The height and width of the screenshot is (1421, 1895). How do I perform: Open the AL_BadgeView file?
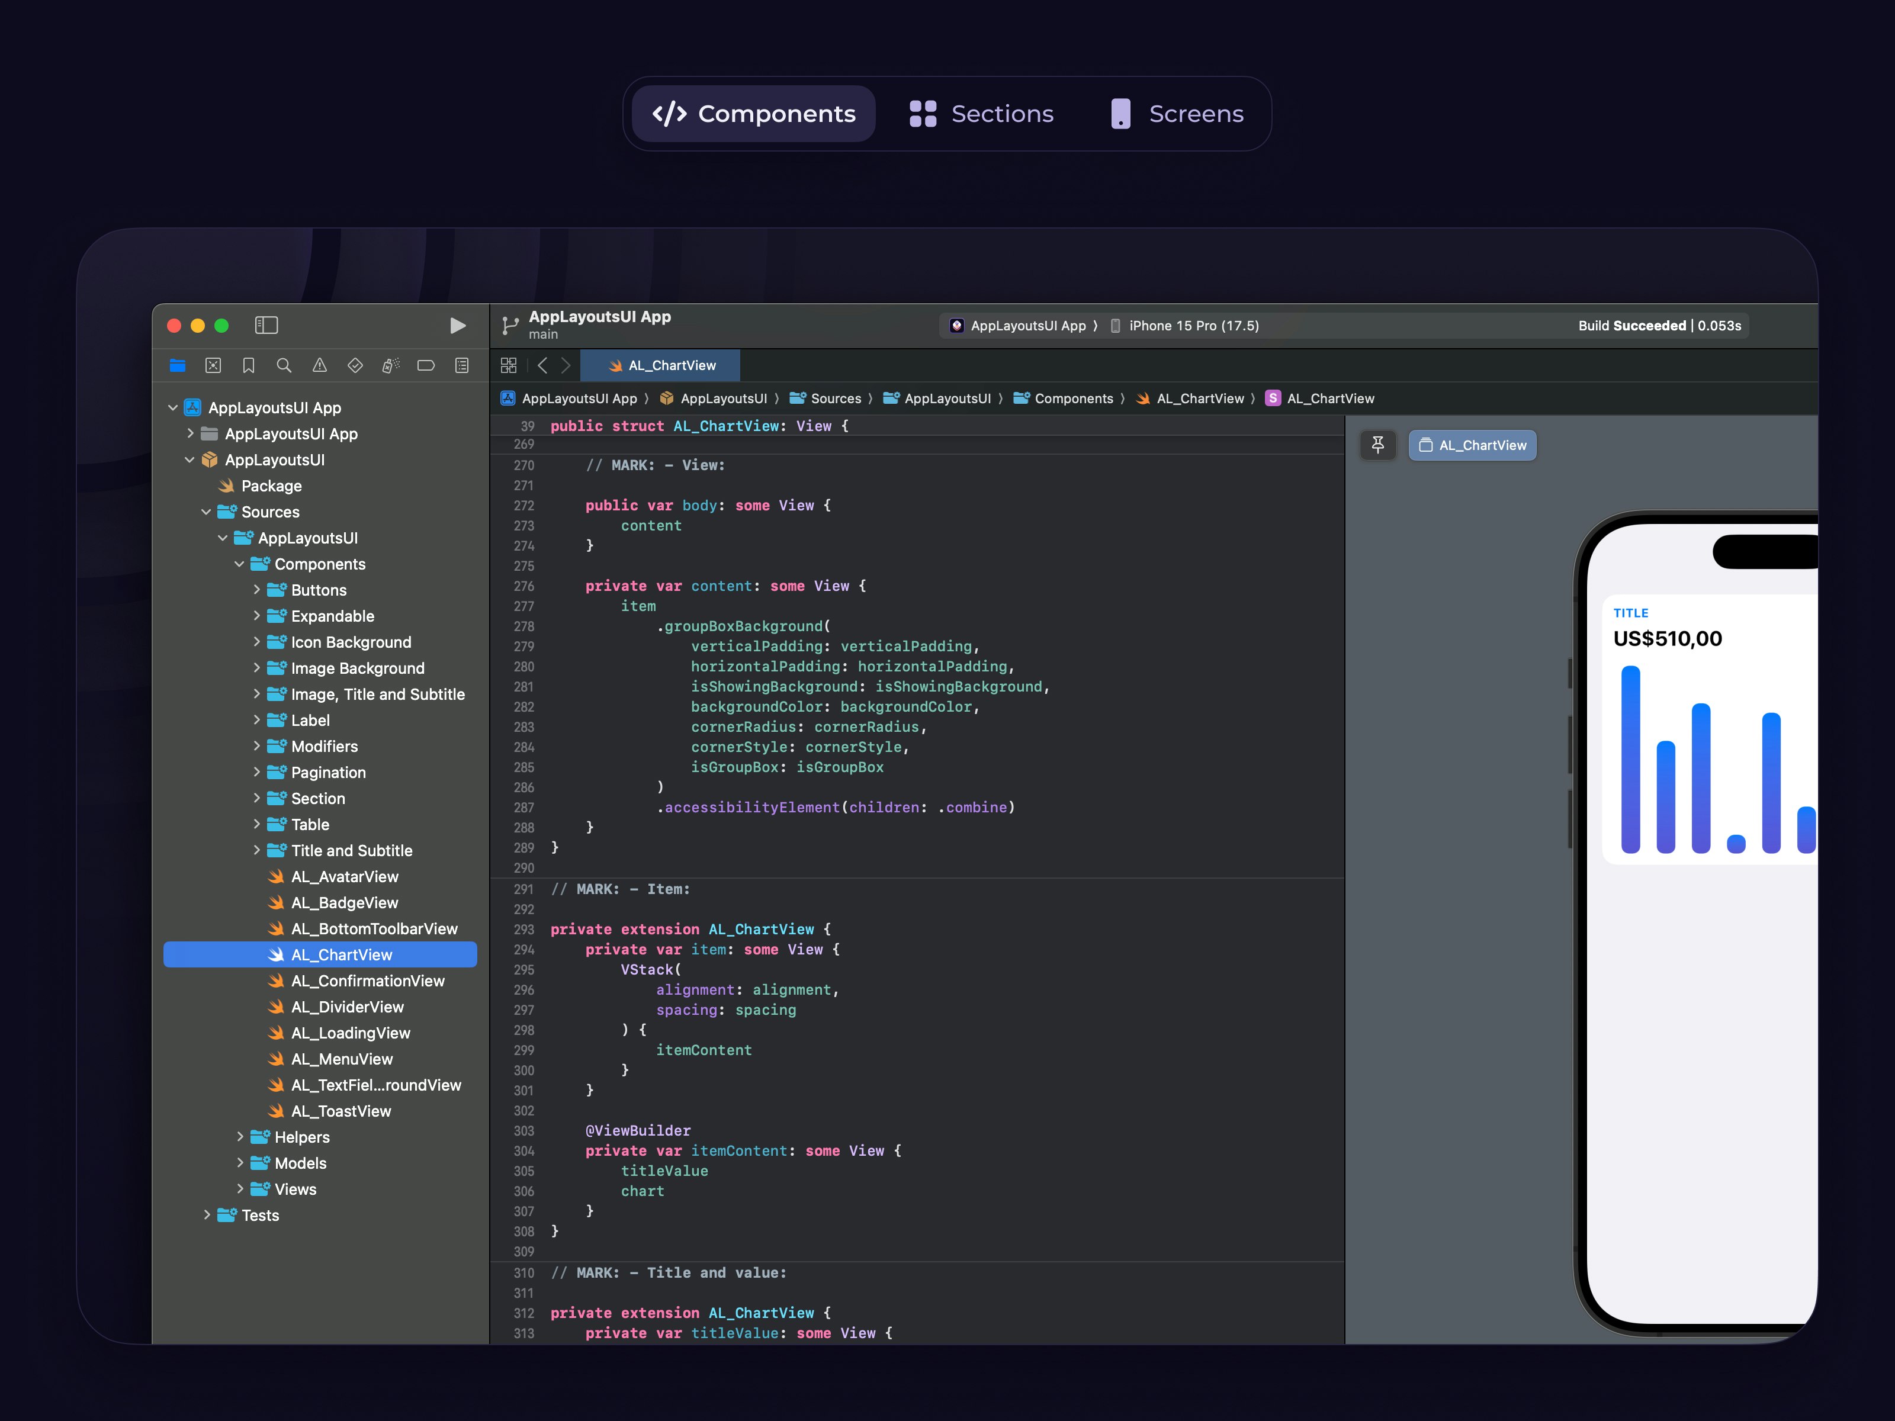point(333,903)
